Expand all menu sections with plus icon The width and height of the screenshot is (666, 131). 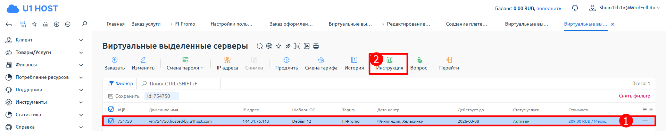point(57,24)
